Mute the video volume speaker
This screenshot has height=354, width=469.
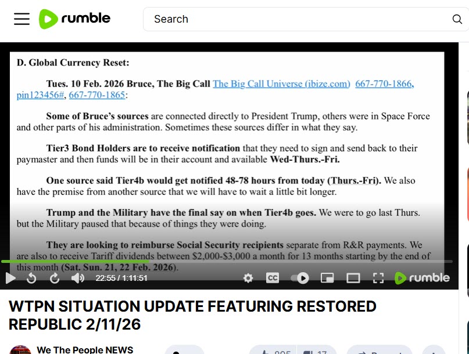point(78,278)
